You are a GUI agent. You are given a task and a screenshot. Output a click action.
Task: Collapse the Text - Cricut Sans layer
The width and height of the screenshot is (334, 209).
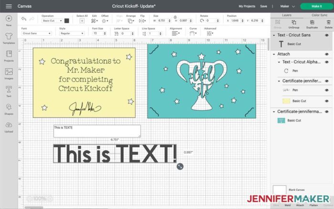point(274,35)
